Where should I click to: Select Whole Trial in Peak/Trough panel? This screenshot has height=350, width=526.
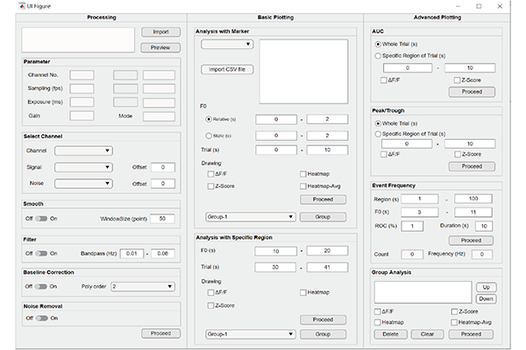[x=378, y=122]
